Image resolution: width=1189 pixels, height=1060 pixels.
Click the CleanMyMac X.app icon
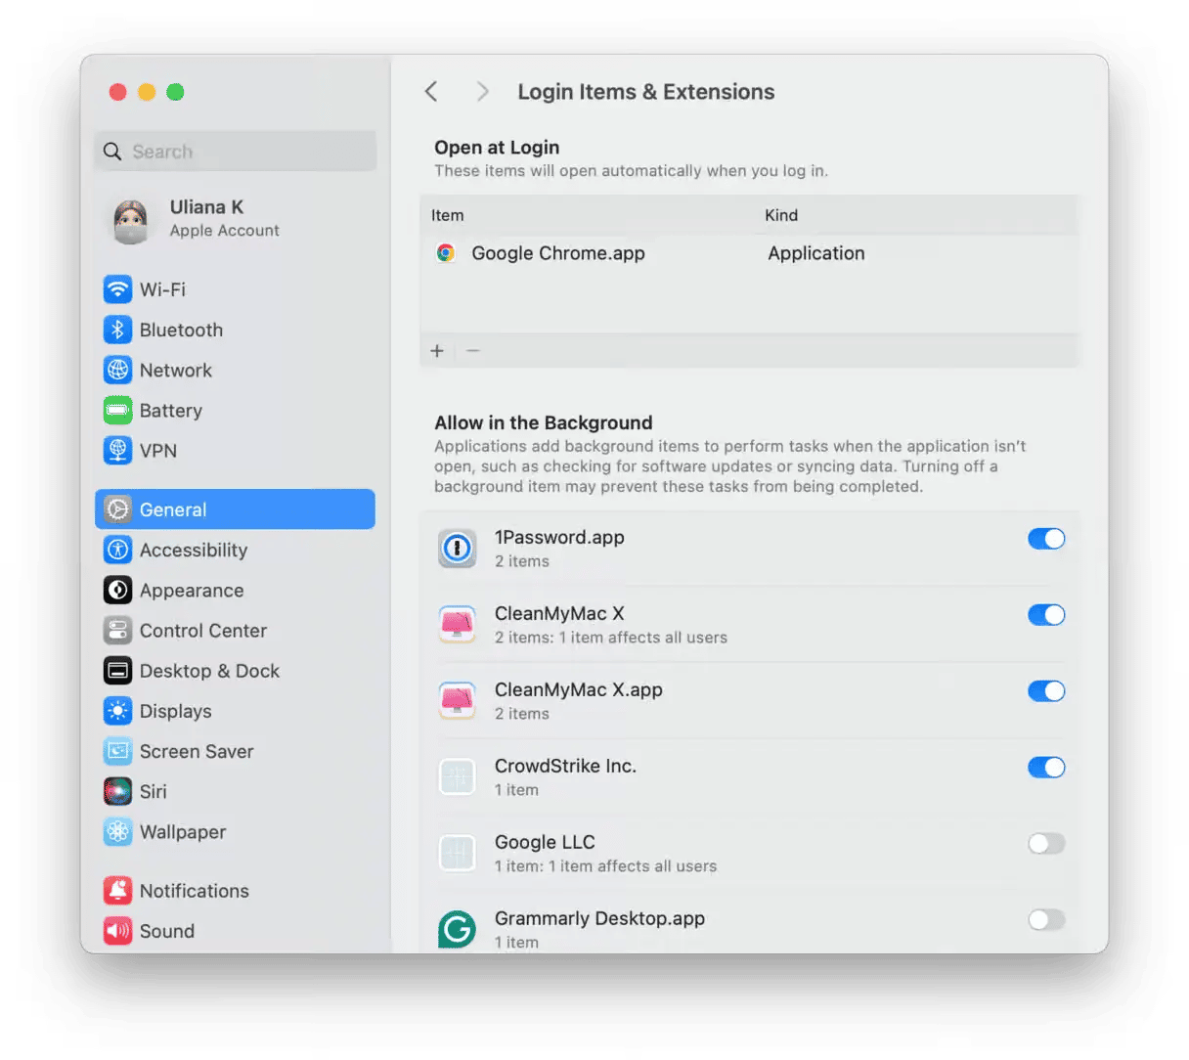click(x=457, y=701)
